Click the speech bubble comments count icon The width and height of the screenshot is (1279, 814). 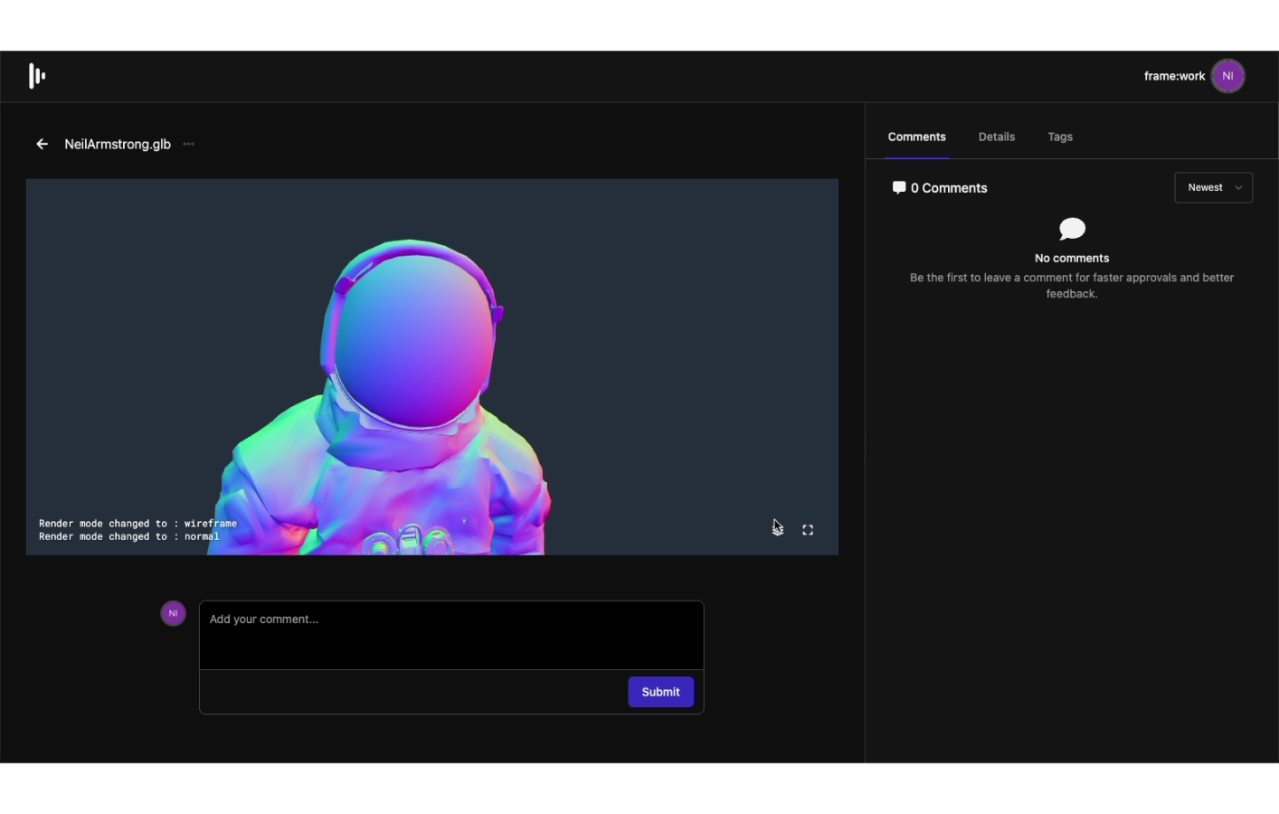tap(898, 187)
